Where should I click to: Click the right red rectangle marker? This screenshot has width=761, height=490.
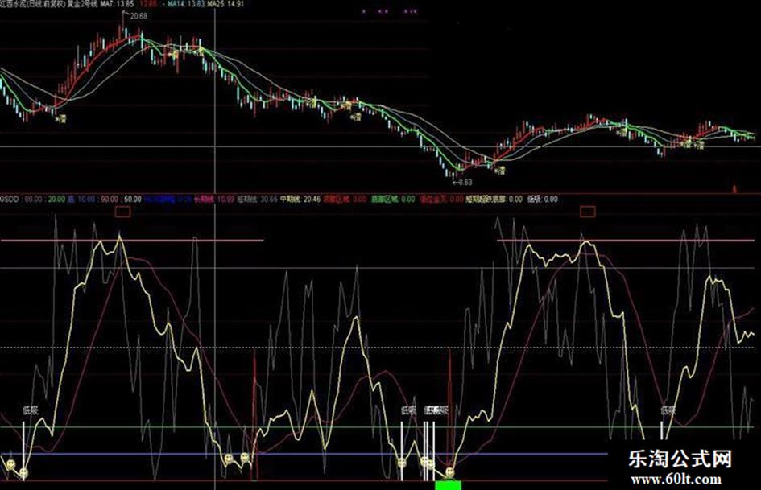coord(588,212)
